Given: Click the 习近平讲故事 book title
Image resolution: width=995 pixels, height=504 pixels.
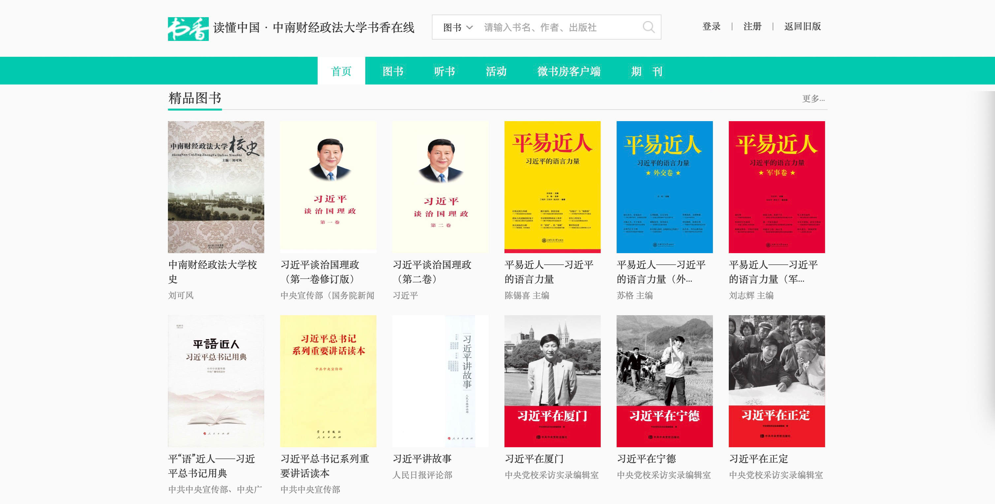Looking at the screenshot, I should [x=422, y=459].
